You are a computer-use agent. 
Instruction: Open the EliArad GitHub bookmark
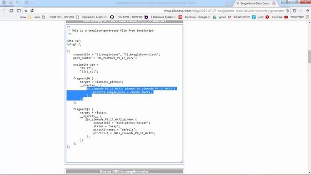tap(98, 17)
